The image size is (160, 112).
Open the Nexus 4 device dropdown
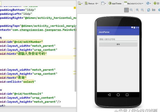pyautogui.click(x=91, y=3)
